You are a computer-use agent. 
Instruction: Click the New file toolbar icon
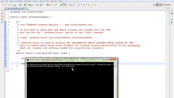tap(3, 5)
